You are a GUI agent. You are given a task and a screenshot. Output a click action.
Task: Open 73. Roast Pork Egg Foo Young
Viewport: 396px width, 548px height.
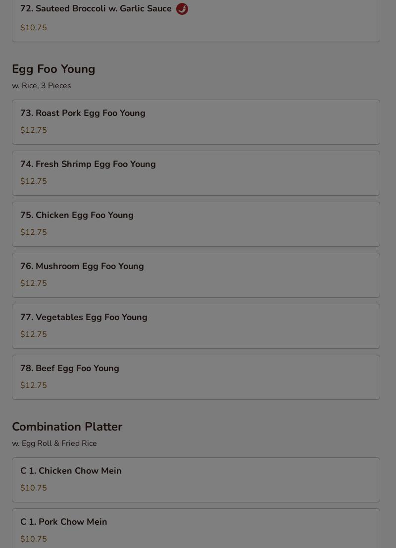(x=196, y=122)
